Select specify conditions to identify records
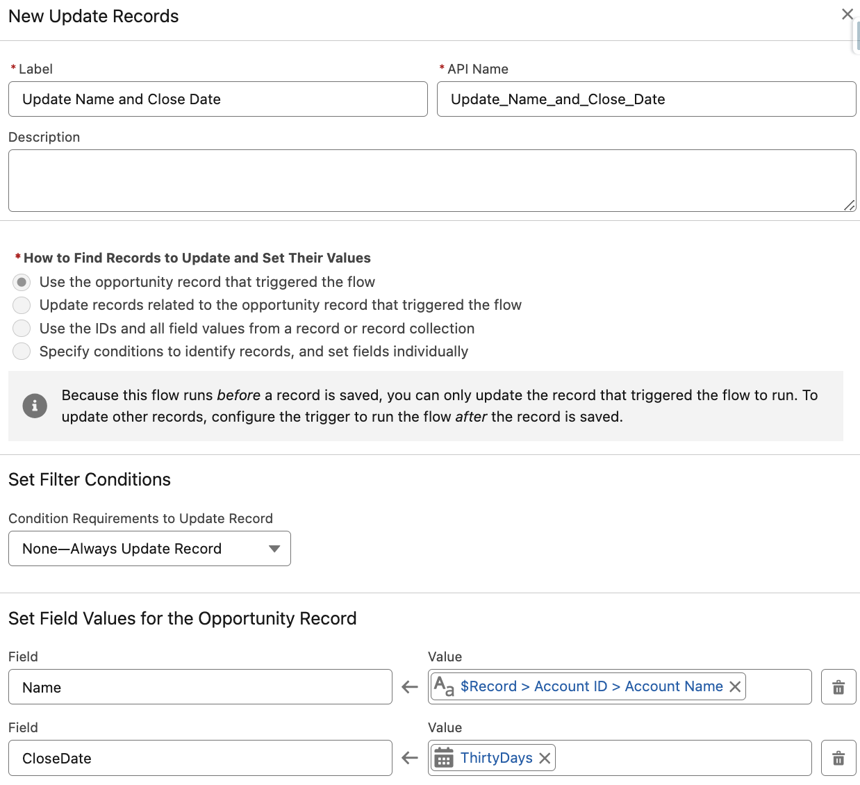The width and height of the screenshot is (860, 785). pos(22,352)
